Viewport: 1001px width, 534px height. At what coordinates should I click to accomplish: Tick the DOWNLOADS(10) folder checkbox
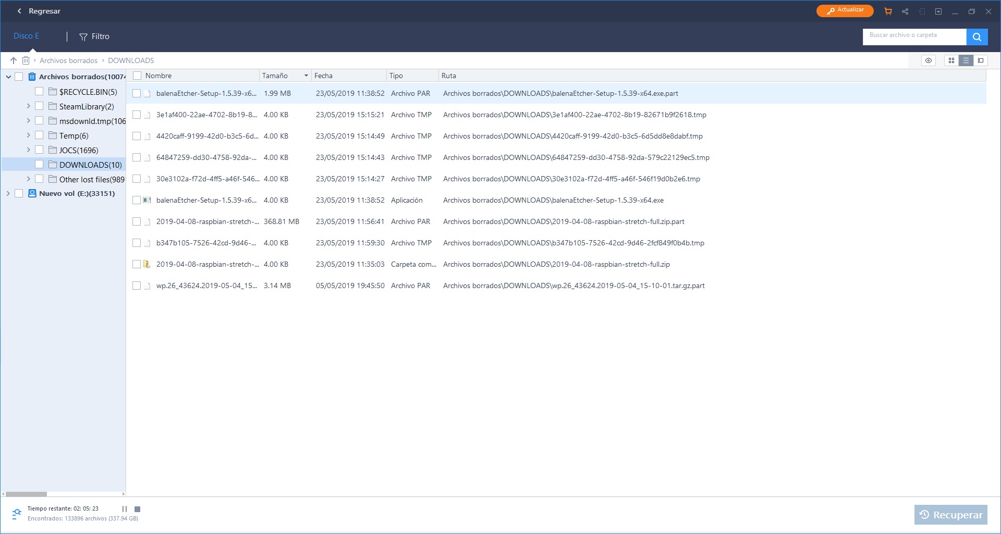pos(39,165)
